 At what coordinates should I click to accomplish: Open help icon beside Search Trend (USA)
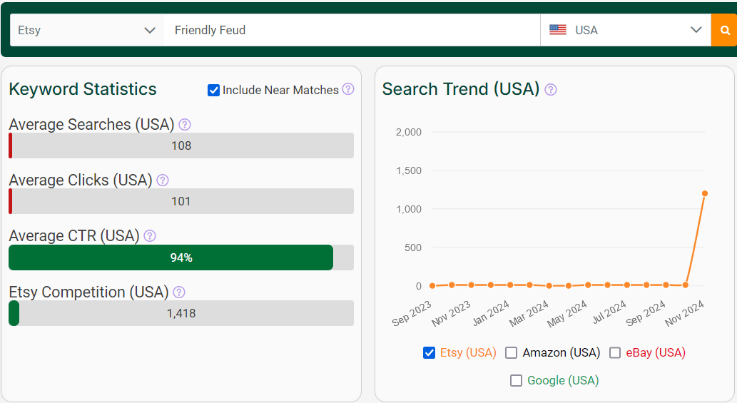pos(550,89)
